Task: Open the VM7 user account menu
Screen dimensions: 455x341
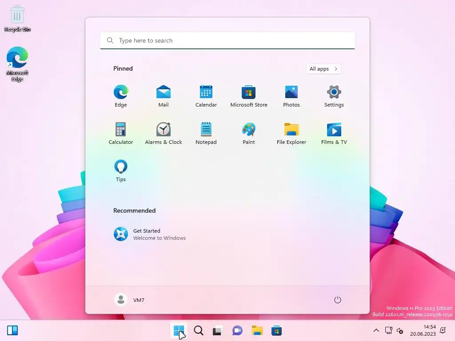Action: pyautogui.click(x=129, y=300)
